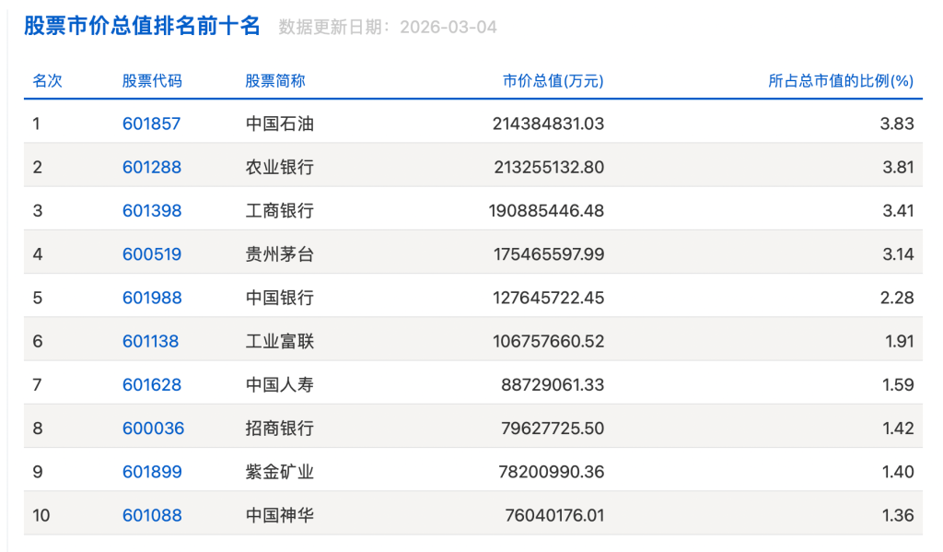Sort by 股票简称 column header
Screen dimensions: 943x552
tap(275, 81)
